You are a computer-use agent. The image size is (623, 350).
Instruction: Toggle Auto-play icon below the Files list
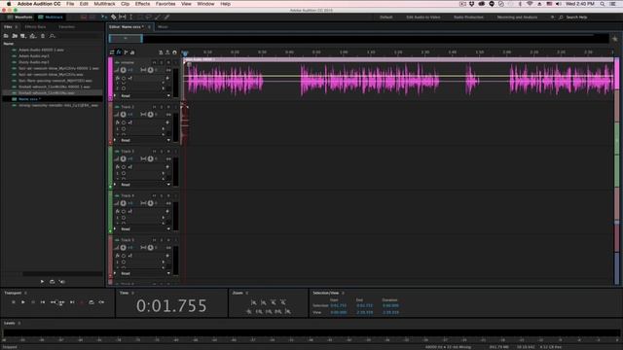(62, 282)
